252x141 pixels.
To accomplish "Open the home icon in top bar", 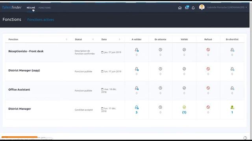I will [x=180, y=8].
